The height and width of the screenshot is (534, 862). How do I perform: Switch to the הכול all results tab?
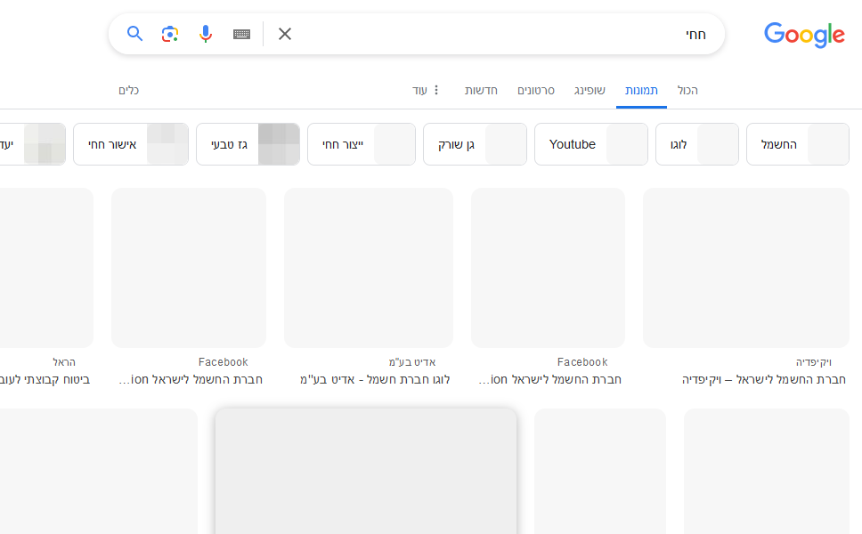click(687, 91)
